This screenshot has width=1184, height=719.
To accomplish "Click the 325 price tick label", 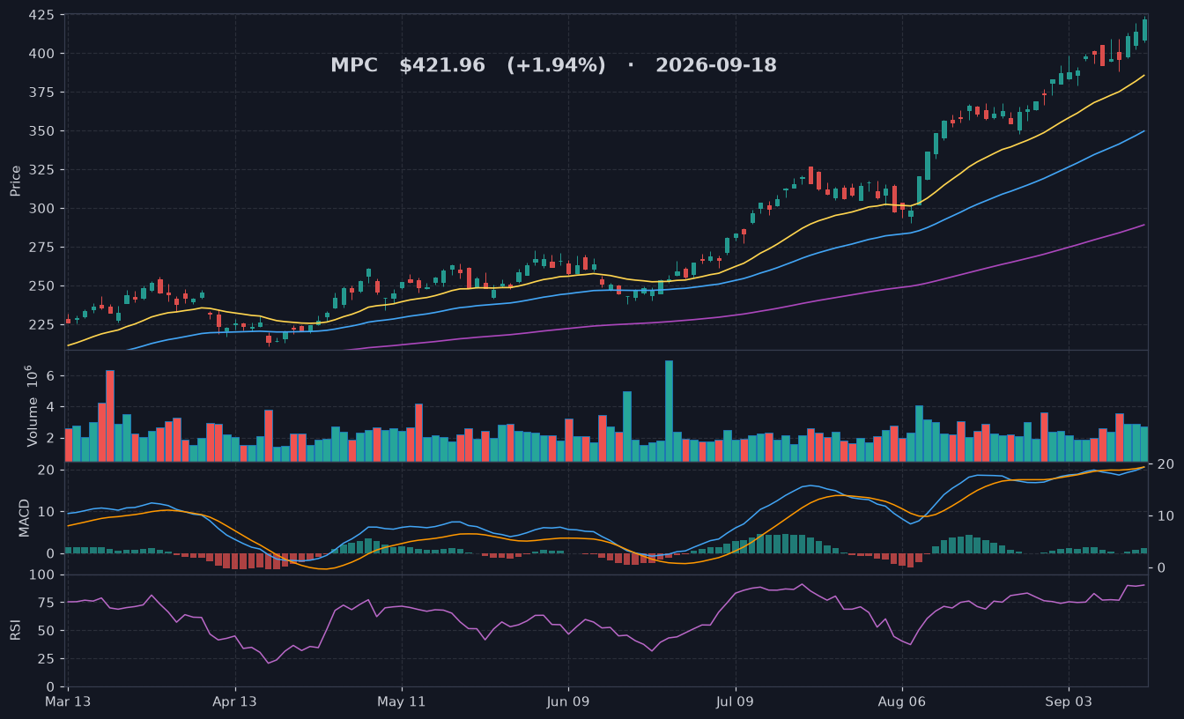I will [x=42, y=170].
